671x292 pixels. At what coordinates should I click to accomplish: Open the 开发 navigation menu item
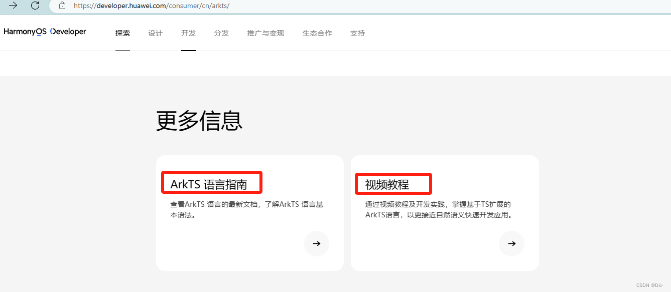coord(188,33)
